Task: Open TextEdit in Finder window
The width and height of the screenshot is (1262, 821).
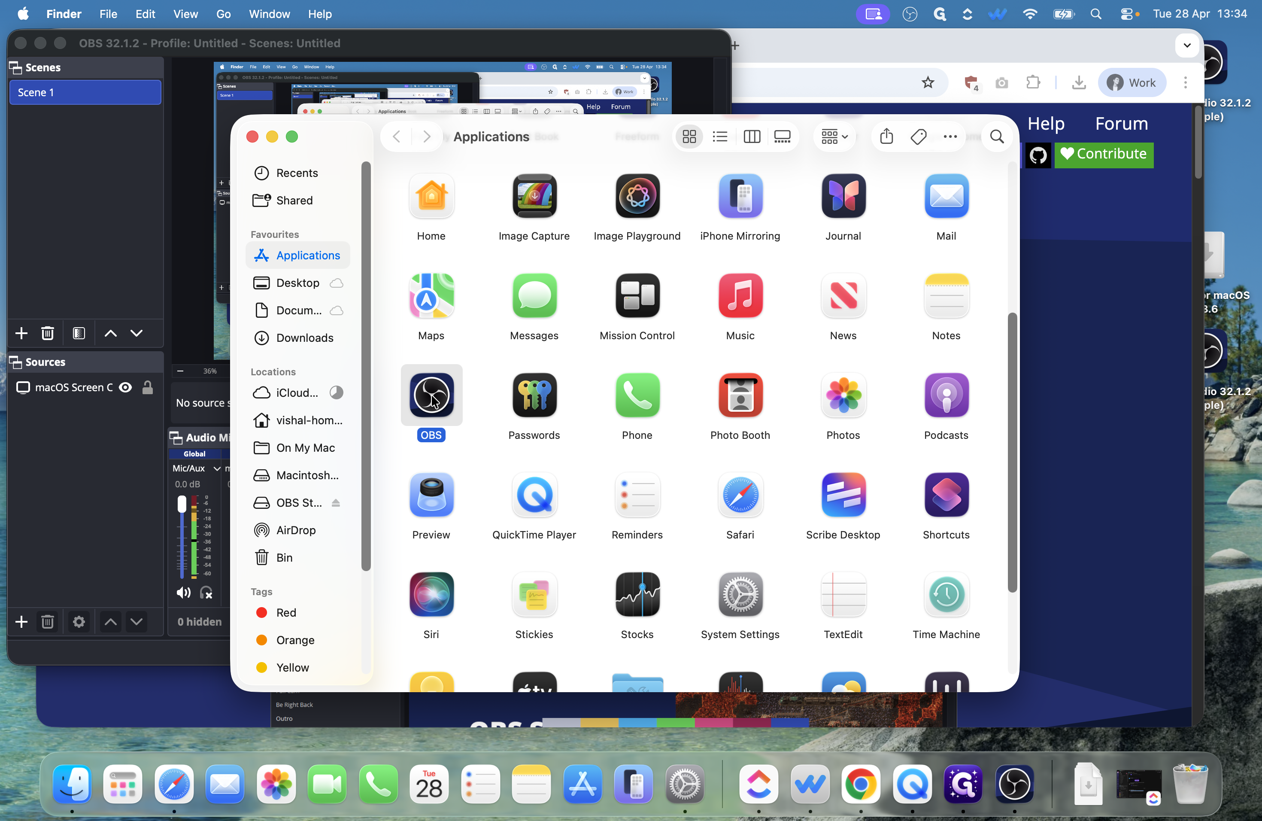Action: point(843,595)
